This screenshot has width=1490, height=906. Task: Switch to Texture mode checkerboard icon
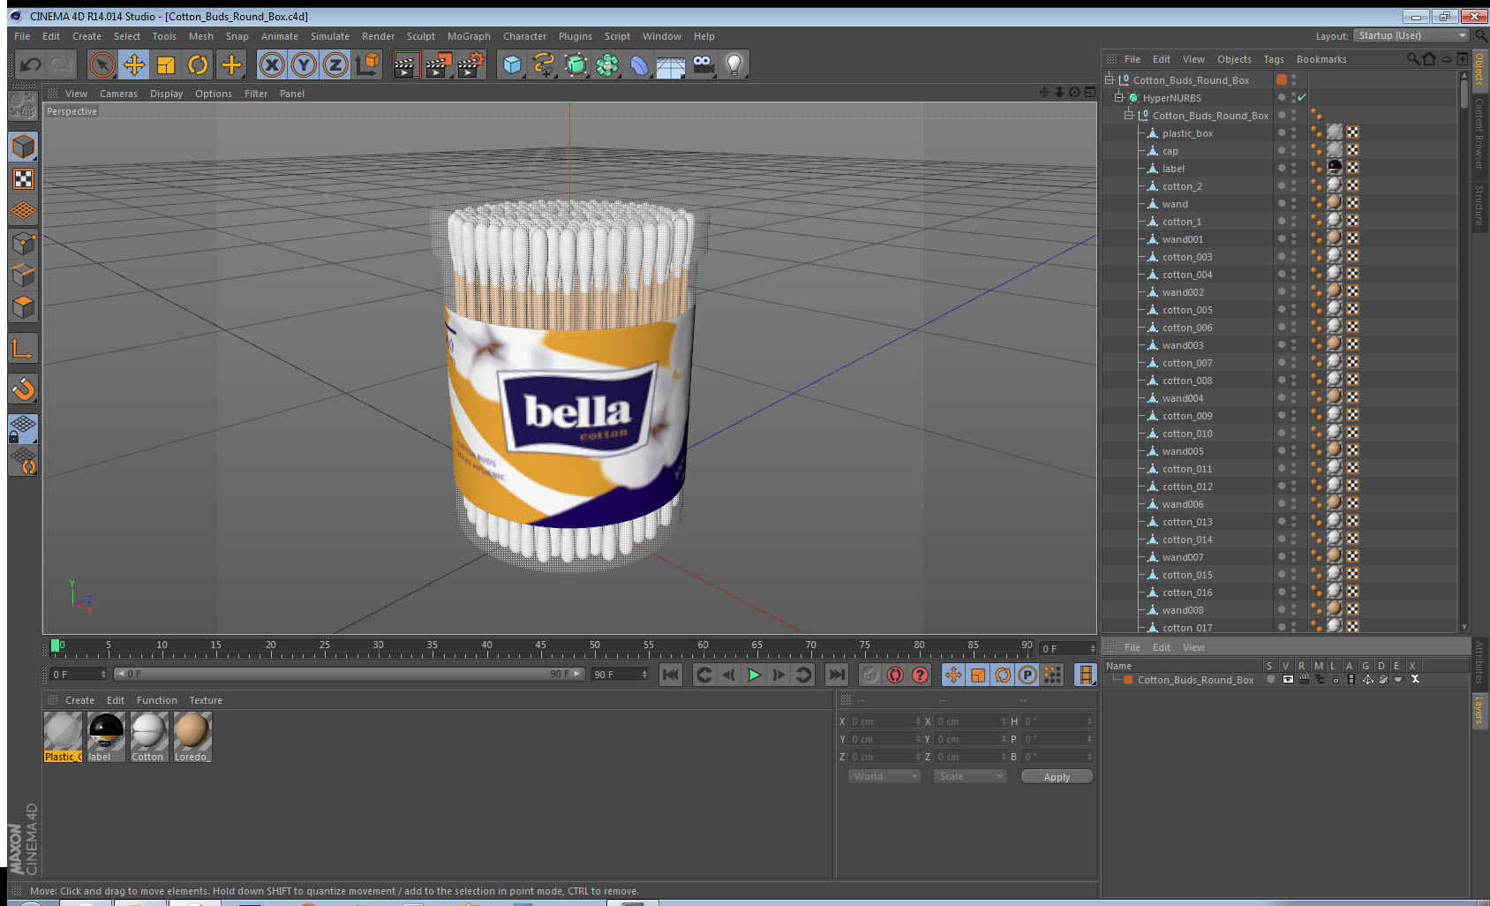(x=23, y=179)
